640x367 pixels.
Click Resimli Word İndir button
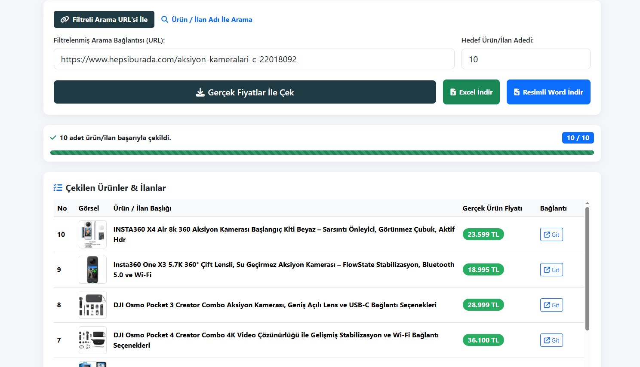[548, 92]
